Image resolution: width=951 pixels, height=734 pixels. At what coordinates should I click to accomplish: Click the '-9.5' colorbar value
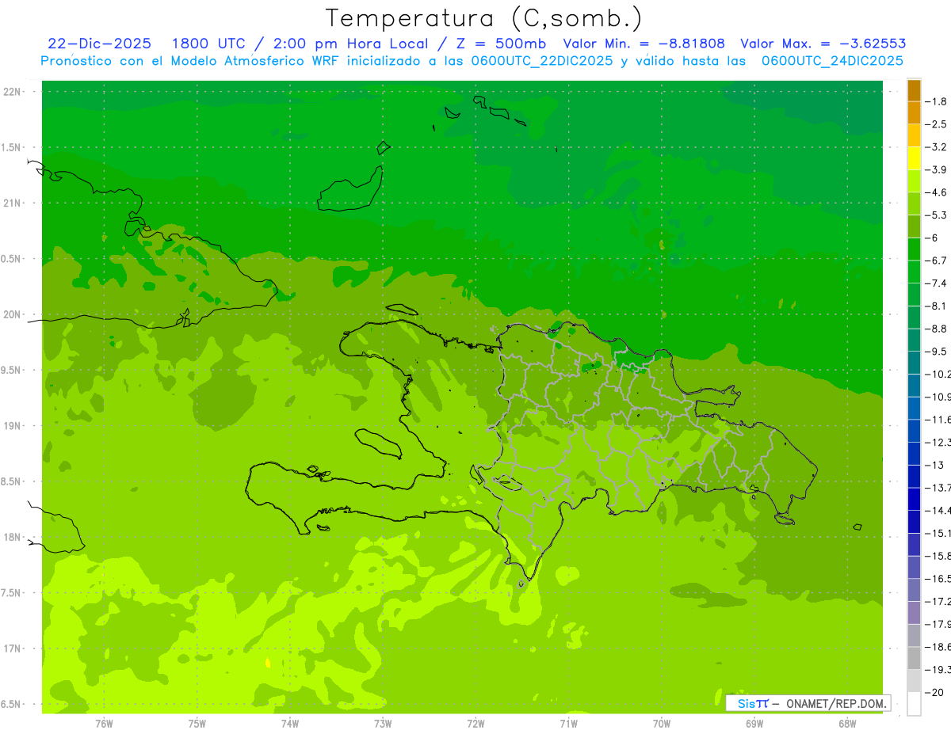(937, 351)
